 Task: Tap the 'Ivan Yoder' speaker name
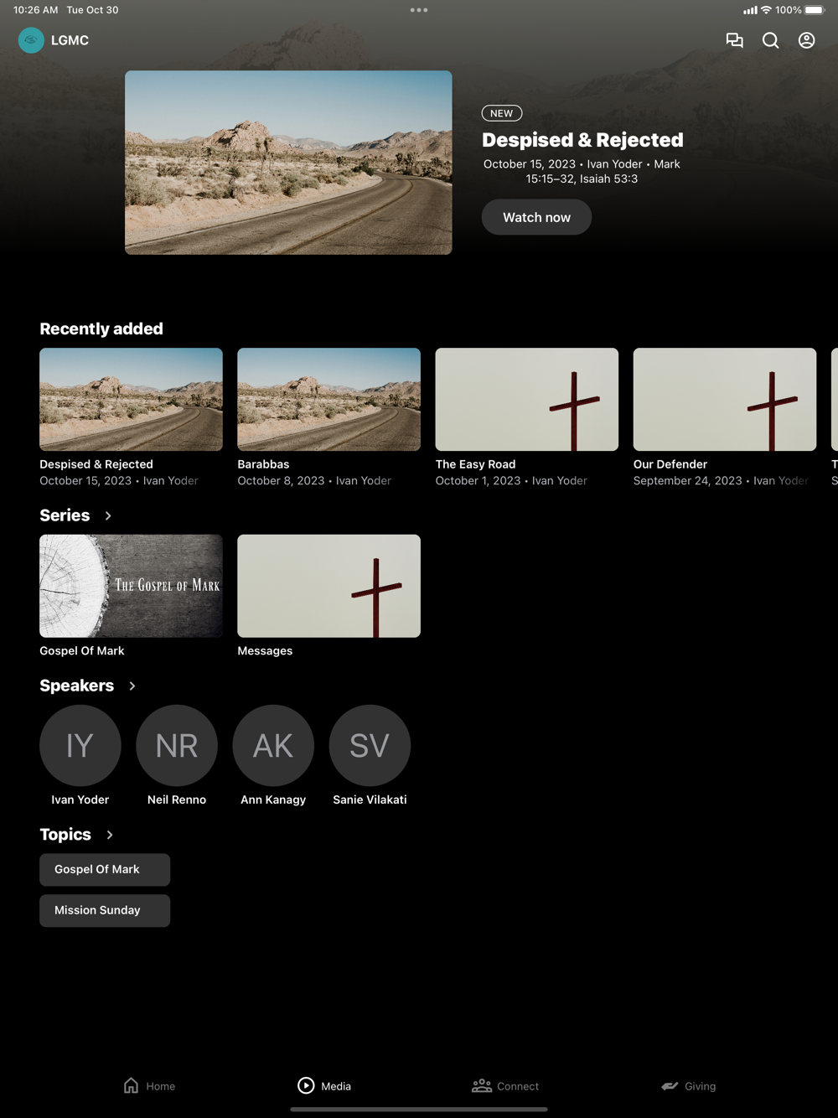point(80,800)
